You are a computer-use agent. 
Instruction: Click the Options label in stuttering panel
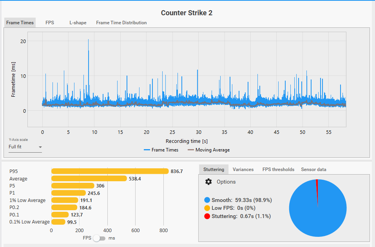[226, 182]
